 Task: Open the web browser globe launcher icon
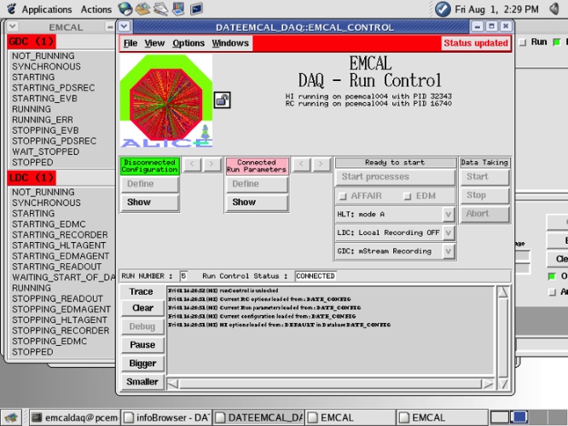125,9
